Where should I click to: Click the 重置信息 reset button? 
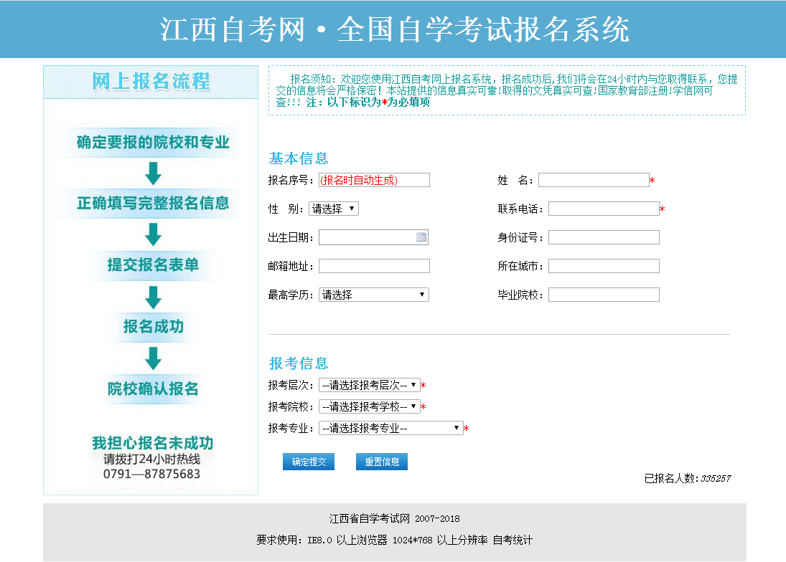pos(381,461)
